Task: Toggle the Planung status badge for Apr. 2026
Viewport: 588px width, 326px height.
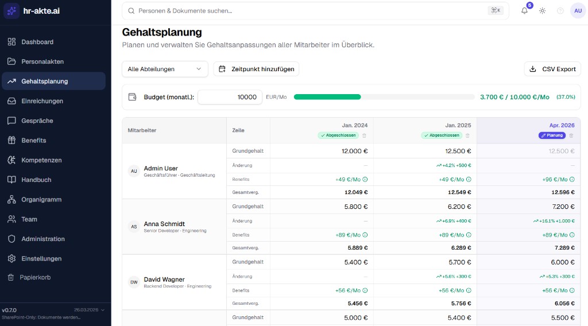Action: click(552, 135)
